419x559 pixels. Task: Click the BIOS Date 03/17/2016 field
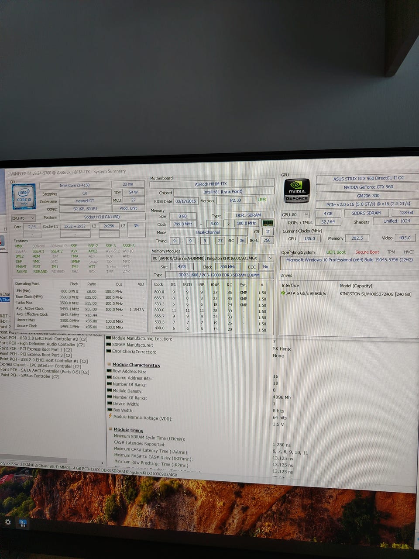tap(186, 201)
